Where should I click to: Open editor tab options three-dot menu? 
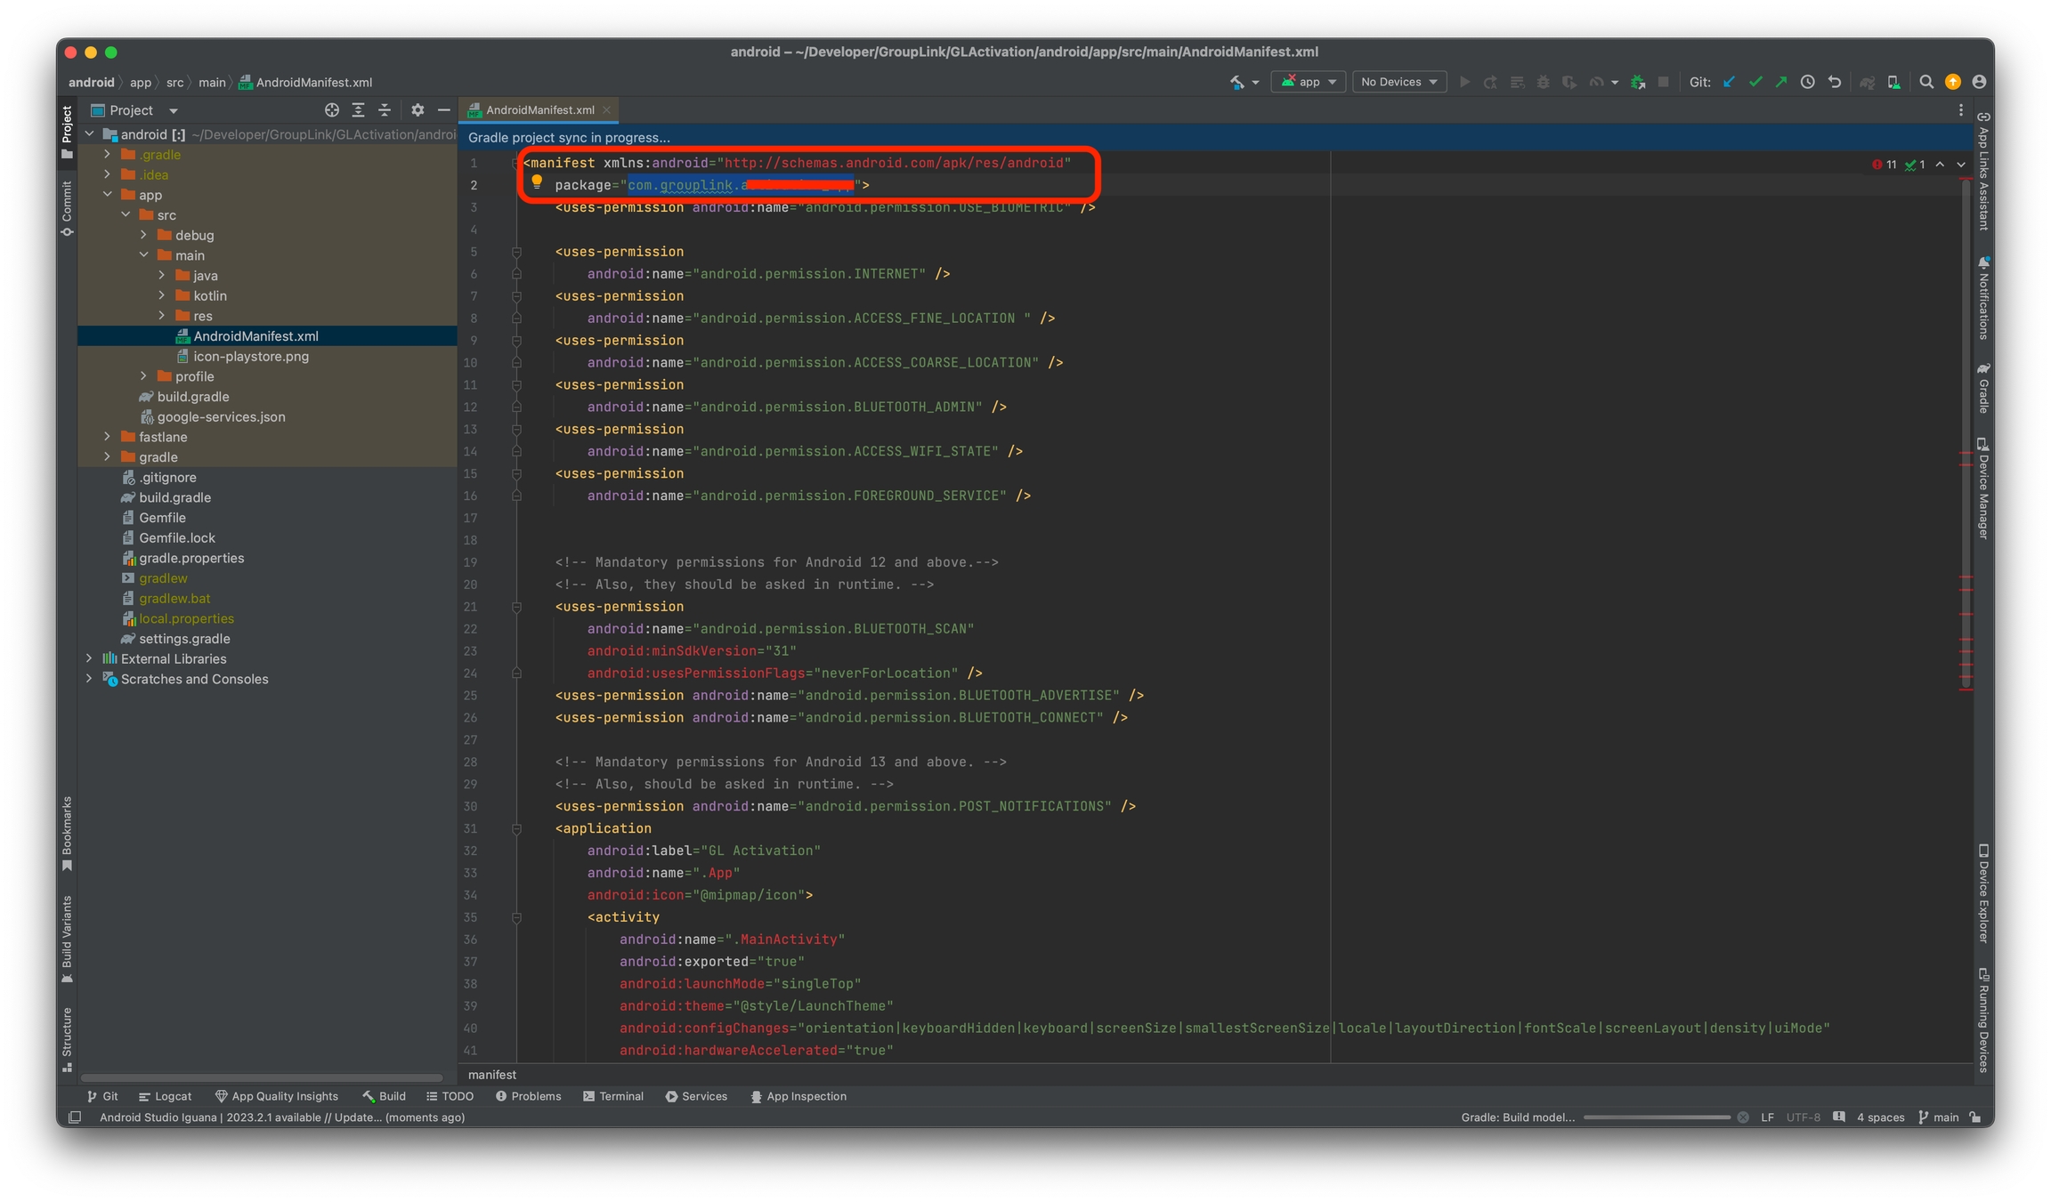[1961, 110]
